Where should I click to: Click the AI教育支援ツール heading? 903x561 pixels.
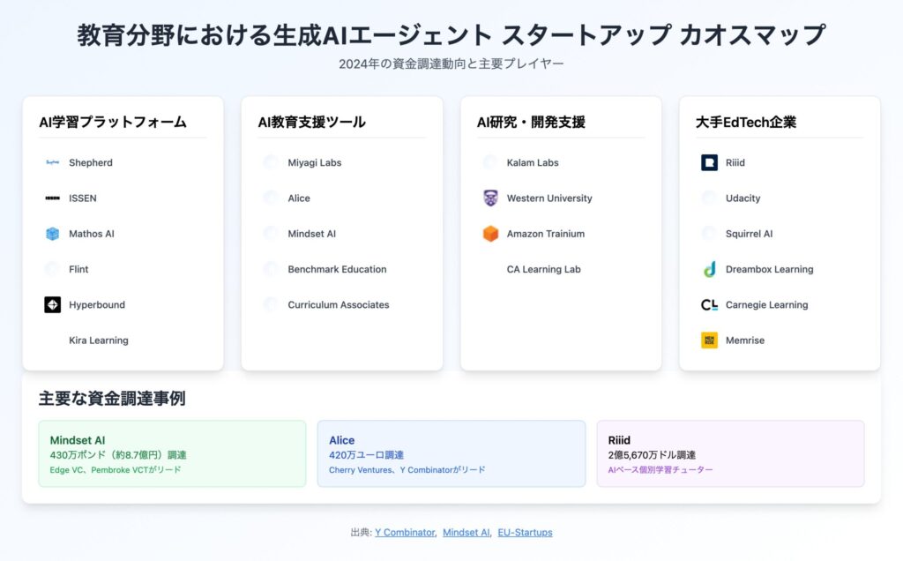tap(311, 122)
